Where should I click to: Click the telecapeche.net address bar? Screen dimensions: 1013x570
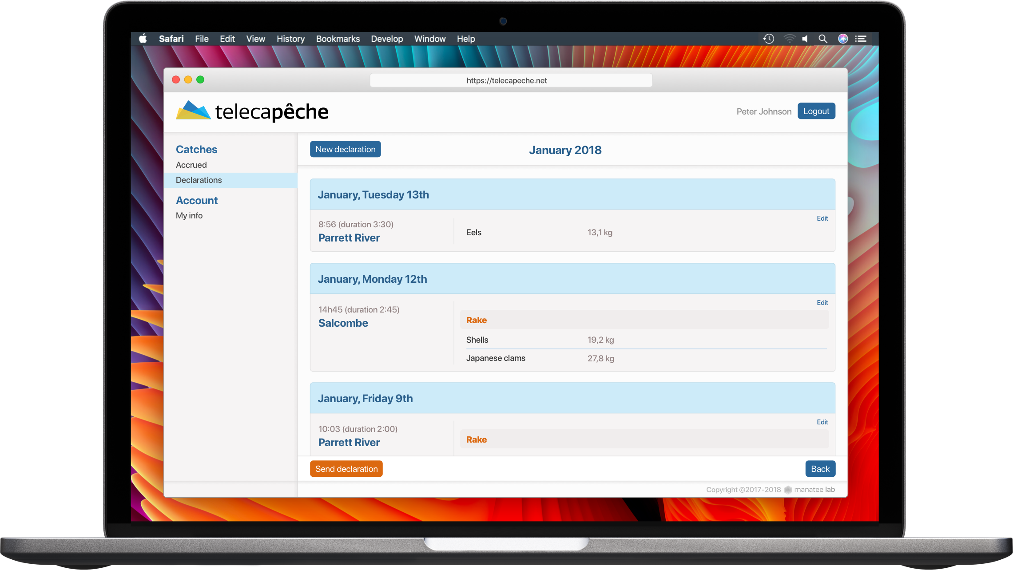pyautogui.click(x=511, y=80)
